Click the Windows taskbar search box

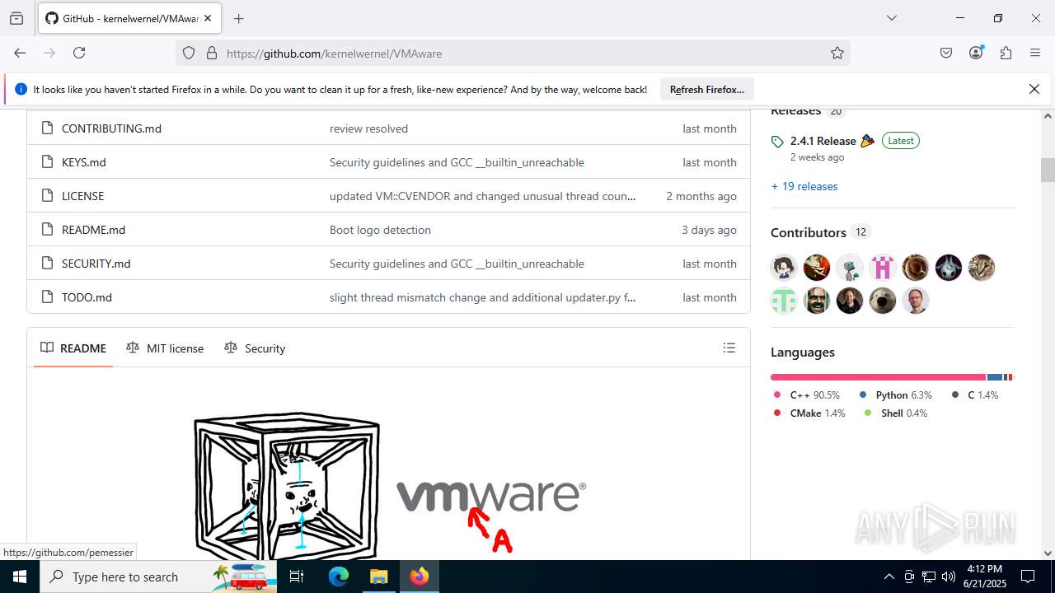158,577
